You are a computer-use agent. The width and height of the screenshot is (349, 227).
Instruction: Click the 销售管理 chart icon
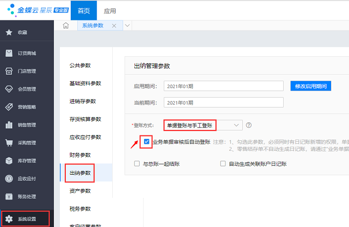9,125
